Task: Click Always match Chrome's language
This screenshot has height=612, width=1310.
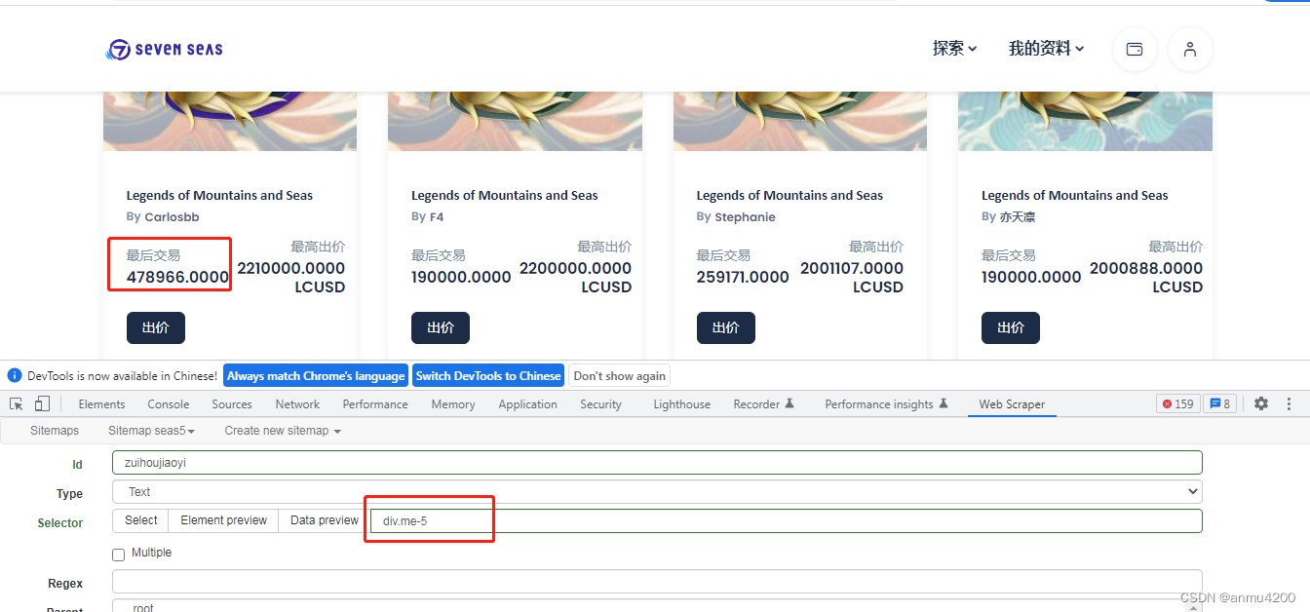Action: pyautogui.click(x=316, y=376)
